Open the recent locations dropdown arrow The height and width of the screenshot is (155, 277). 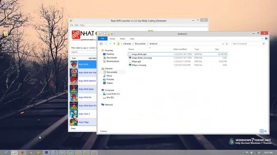(110, 44)
